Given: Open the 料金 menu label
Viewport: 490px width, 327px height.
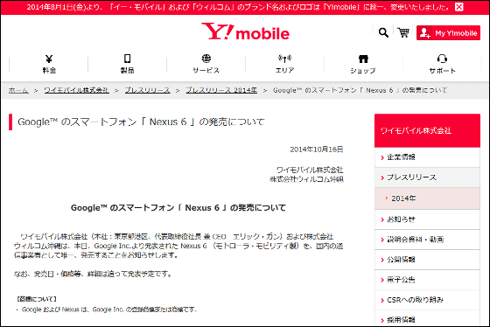Looking at the screenshot, I should point(49,70).
